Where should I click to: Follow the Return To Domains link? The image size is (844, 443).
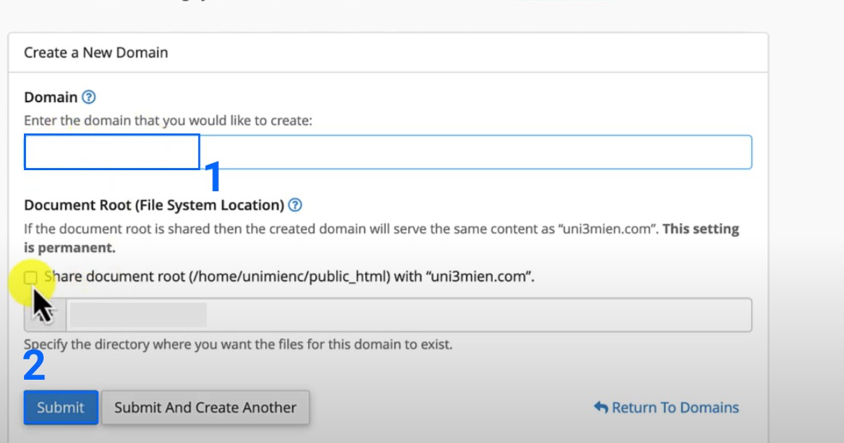pyautogui.click(x=675, y=407)
